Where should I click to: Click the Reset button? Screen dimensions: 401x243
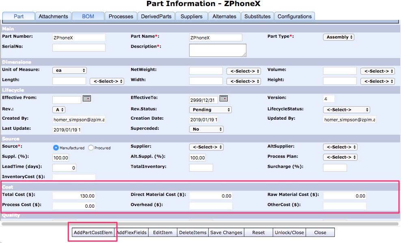tap(259, 232)
